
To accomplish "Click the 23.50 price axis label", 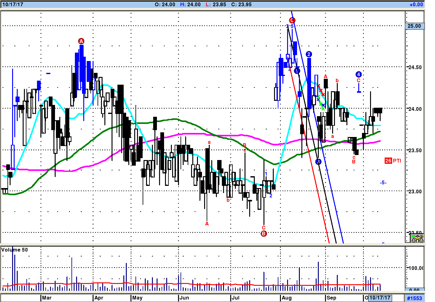I will click(415, 150).
